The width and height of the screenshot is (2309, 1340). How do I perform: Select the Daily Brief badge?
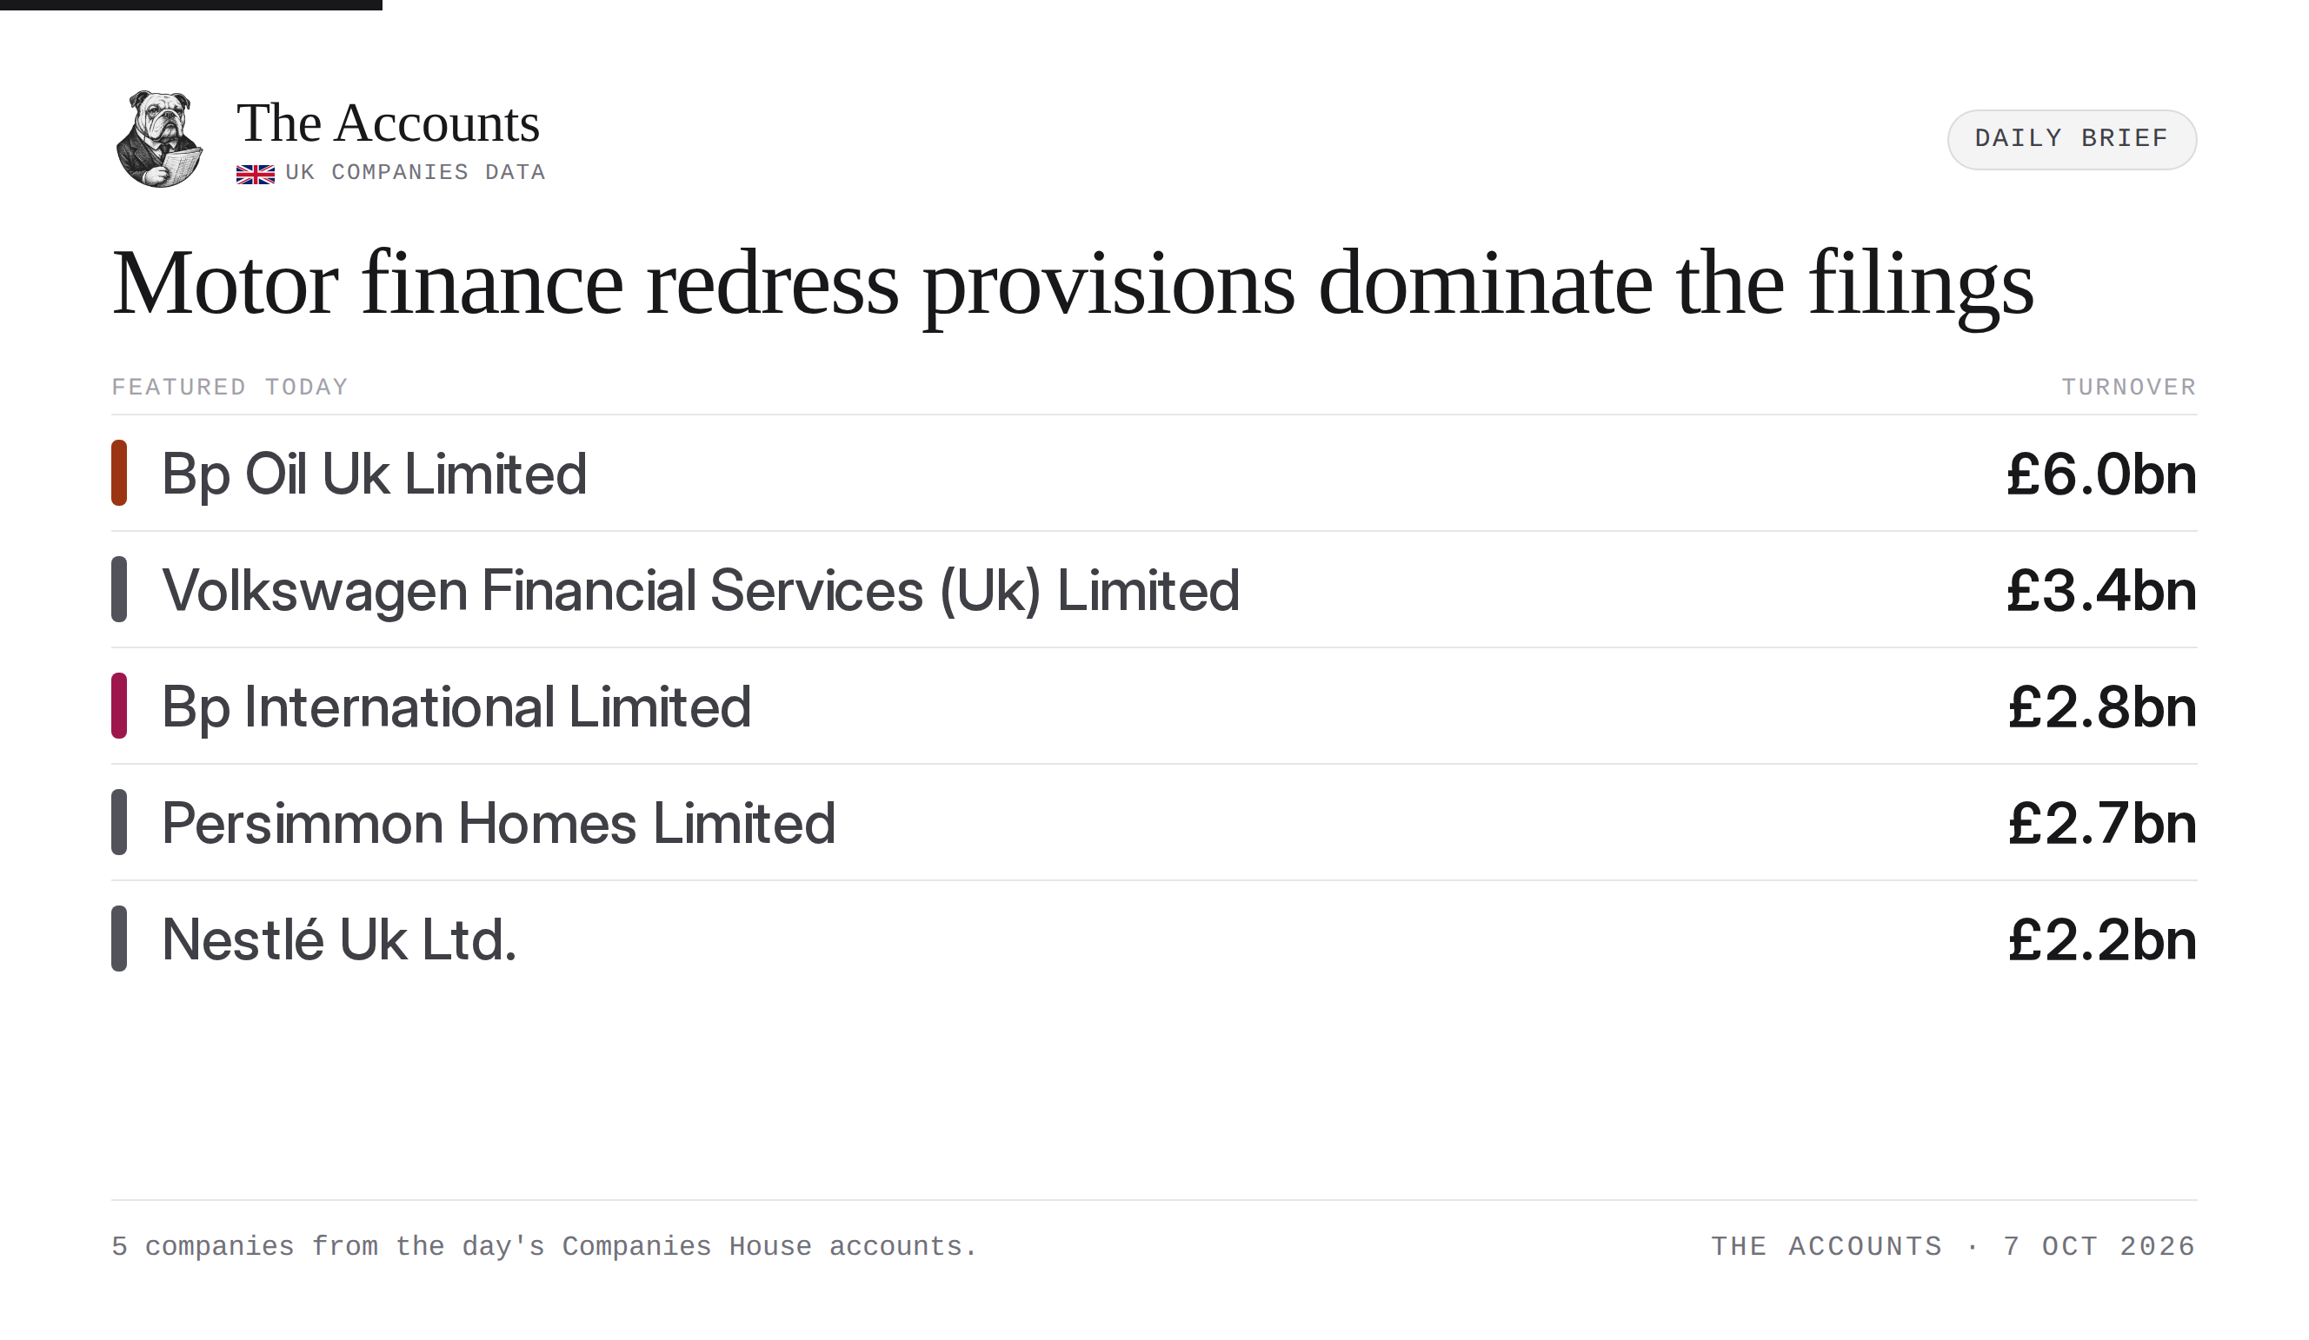pyautogui.click(x=2071, y=139)
